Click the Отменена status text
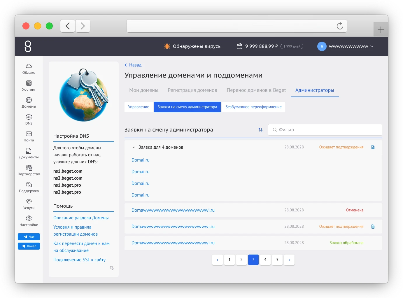This screenshot has width=403, height=298. pos(355,210)
